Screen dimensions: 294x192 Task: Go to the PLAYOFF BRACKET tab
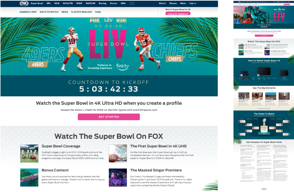click(x=81, y=12)
